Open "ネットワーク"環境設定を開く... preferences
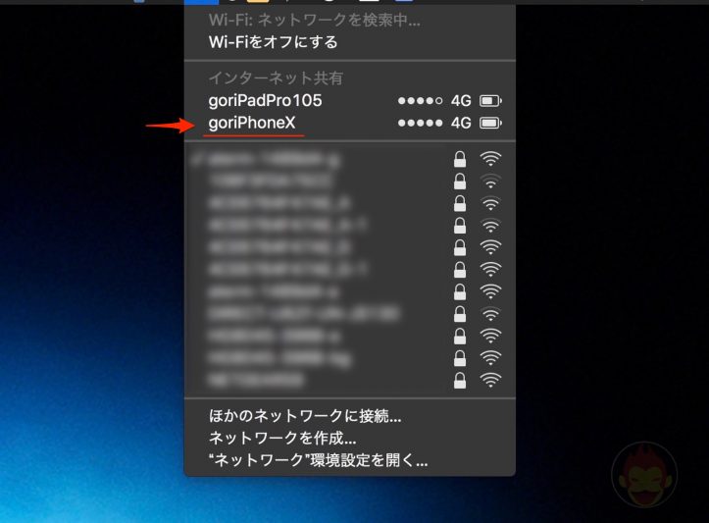The height and width of the screenshot is (523, 709). (x=319, y=460)
